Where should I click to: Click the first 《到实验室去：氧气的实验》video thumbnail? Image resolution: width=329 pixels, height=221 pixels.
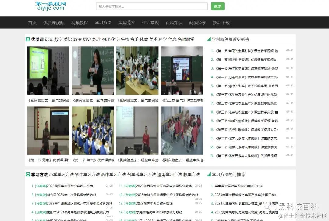(48, 70)
